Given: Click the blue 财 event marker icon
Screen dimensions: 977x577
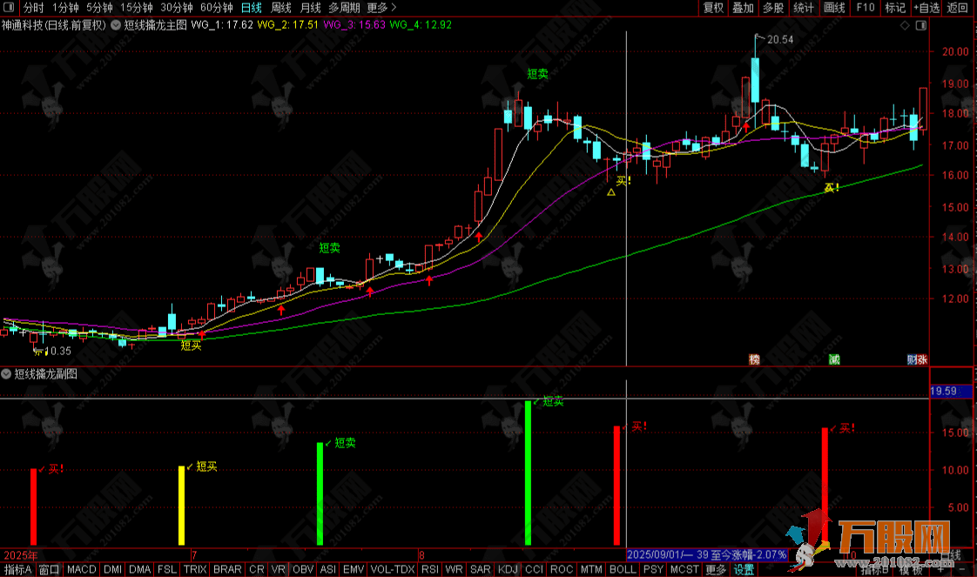Looking at the screenshot, I should [x=911, y=359].
